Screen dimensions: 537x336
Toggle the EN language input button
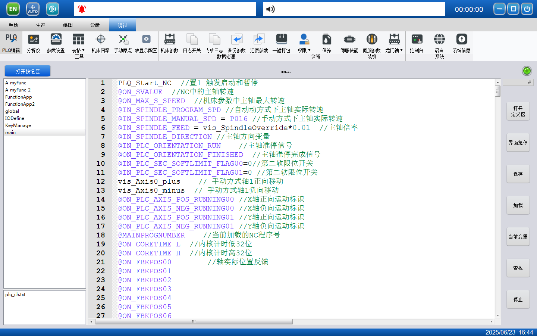click(13, 9)
